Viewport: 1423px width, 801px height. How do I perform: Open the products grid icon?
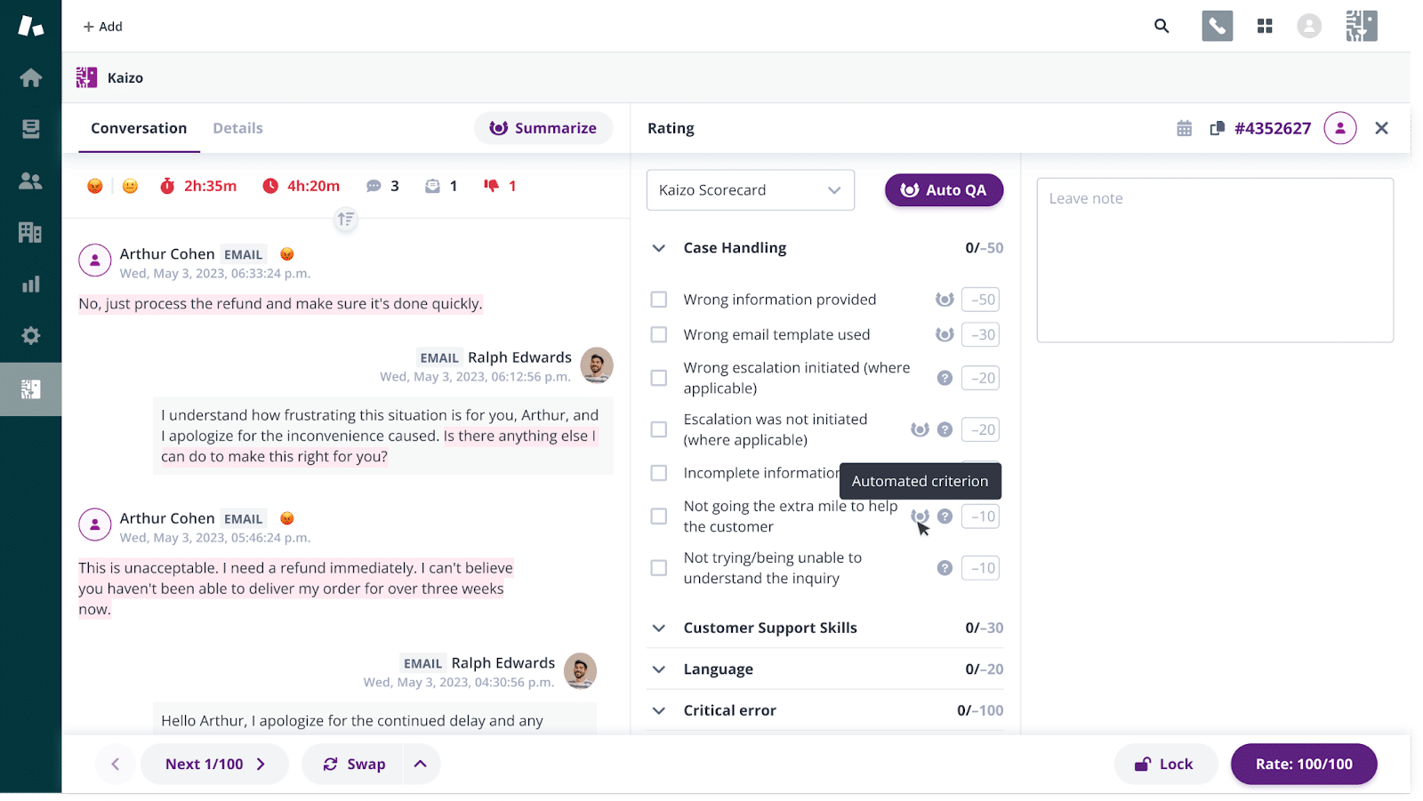point(1265,26)
